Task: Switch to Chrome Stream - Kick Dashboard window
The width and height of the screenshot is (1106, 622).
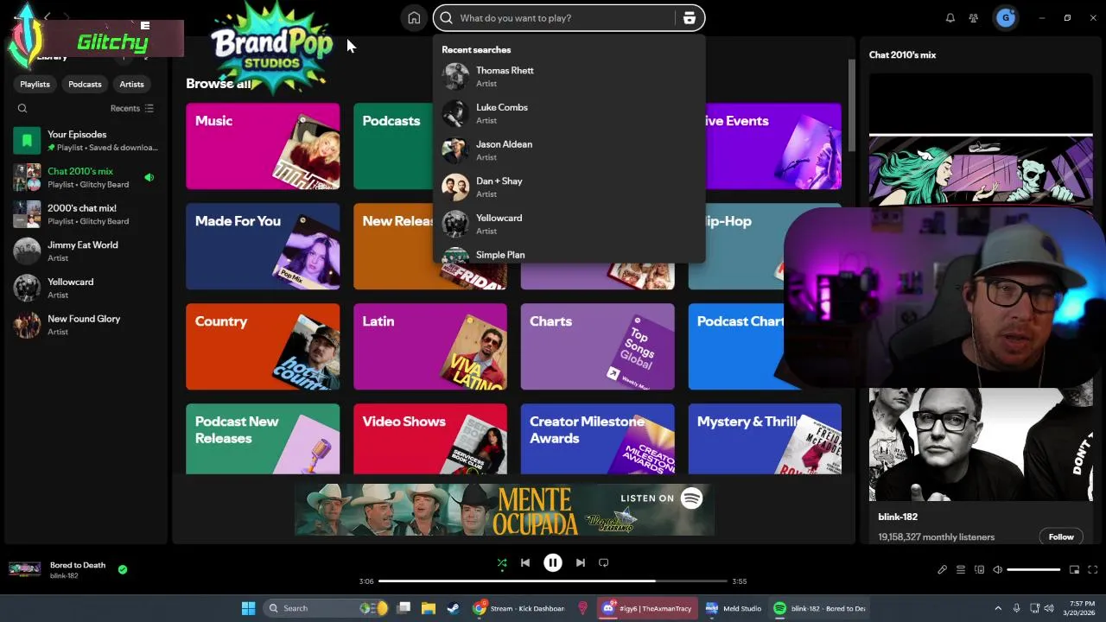Action: tap(520, 608)
